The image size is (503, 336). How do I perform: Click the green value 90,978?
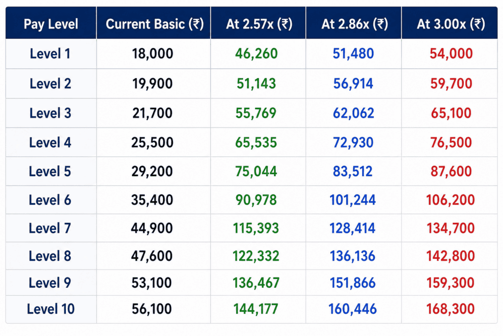click(256, 200)
